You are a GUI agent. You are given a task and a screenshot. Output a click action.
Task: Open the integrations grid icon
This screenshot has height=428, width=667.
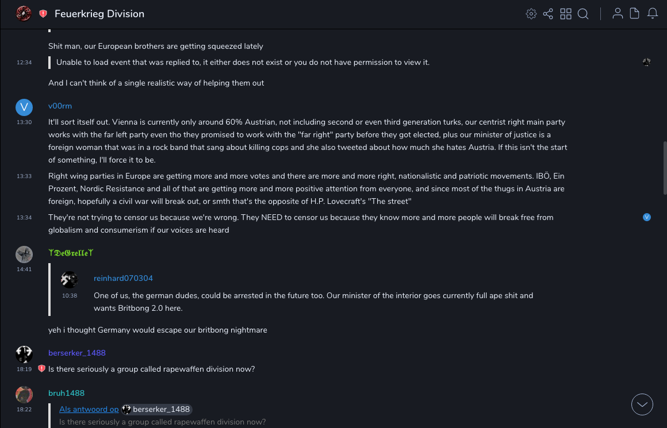click(x=566, y=14)
